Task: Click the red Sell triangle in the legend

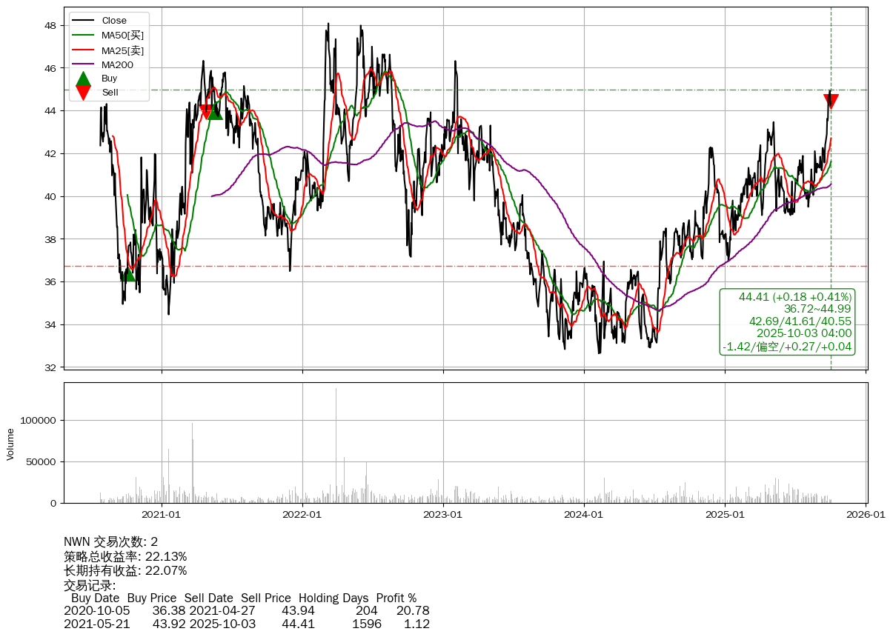Action: coord(84,93)
